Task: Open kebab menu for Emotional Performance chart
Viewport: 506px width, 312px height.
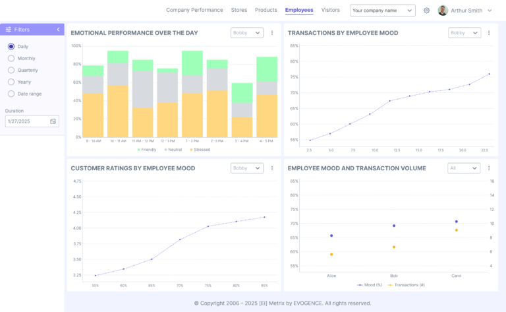Action: click(x=272, y=33)
